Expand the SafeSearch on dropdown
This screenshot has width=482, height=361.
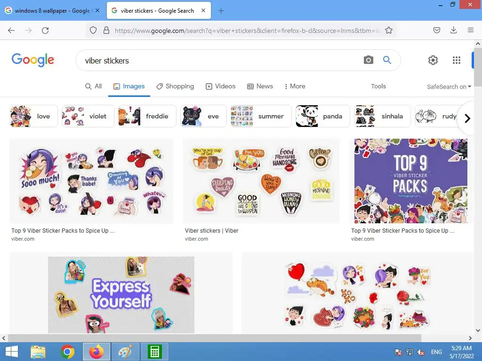tap(449, 86)
